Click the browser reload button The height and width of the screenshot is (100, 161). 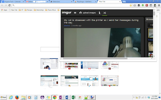[x=10, y=5]
